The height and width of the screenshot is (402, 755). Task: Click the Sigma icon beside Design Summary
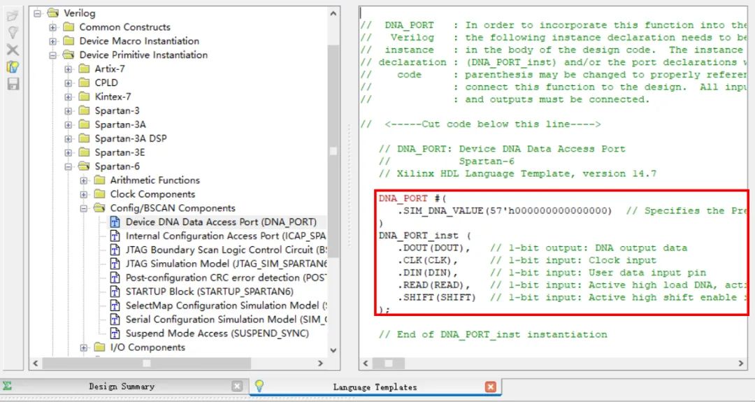(7, 386)
